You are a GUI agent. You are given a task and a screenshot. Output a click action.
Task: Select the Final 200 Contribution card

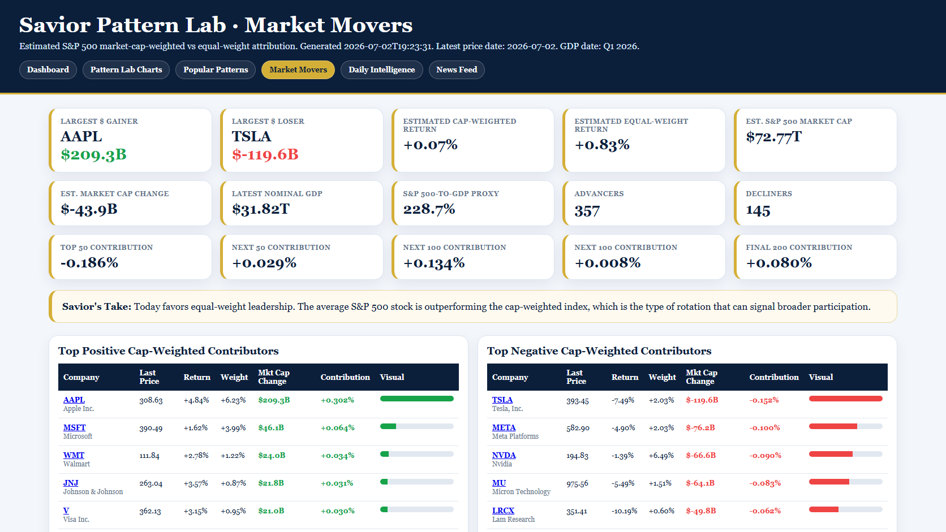tap(816, 257)
